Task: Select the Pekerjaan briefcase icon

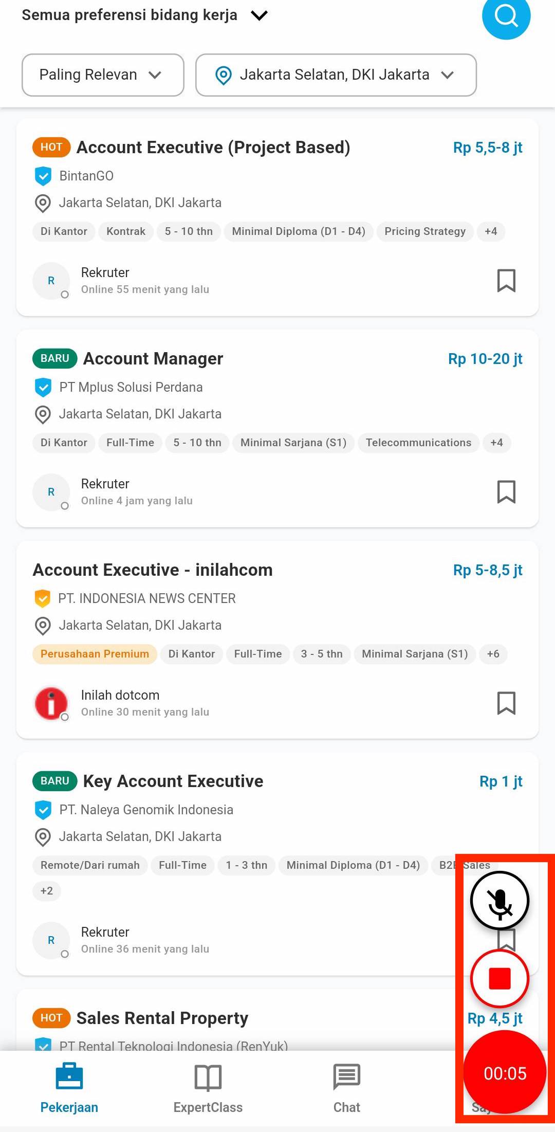Action: [x=69, y=1076]
